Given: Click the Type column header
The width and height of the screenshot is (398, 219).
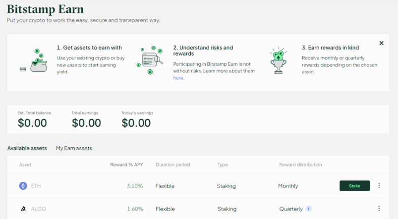Looking at the screenshot, I should (x=223, y=164).
